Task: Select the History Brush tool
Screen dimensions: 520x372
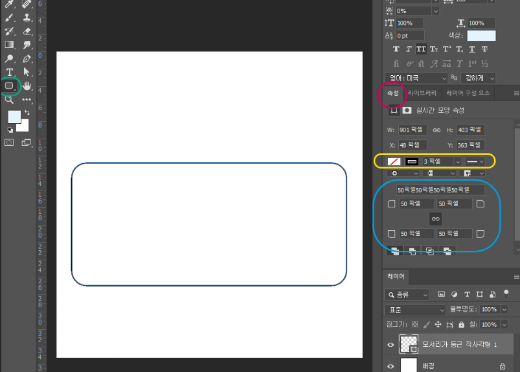Action: (x=9, y=31)
